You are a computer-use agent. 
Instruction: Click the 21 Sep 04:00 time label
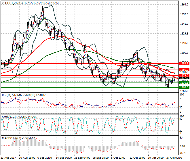[82, 158]
